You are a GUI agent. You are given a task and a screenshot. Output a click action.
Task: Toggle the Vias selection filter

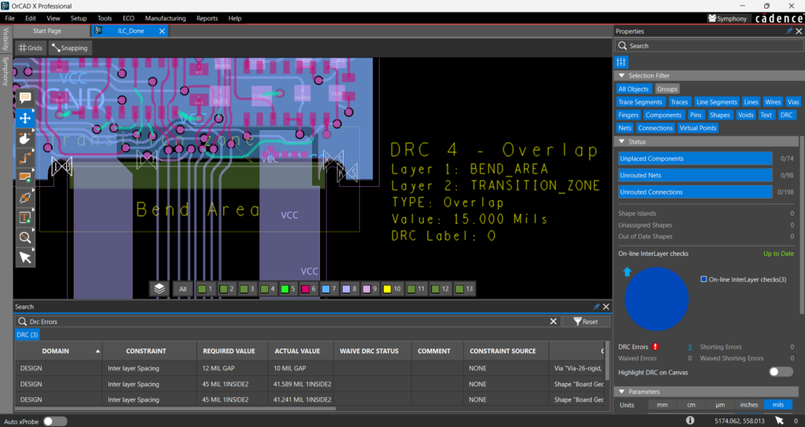(x=793, y=102)
